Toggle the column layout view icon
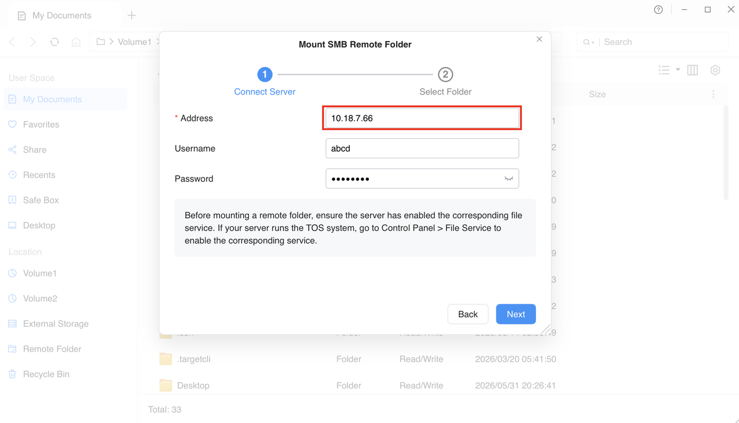The height and width of the screenshot is (423, 739). [x=692, y=70]
